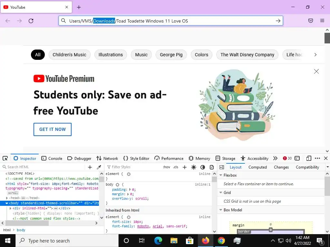Reload the current page

tap(31, 21)
